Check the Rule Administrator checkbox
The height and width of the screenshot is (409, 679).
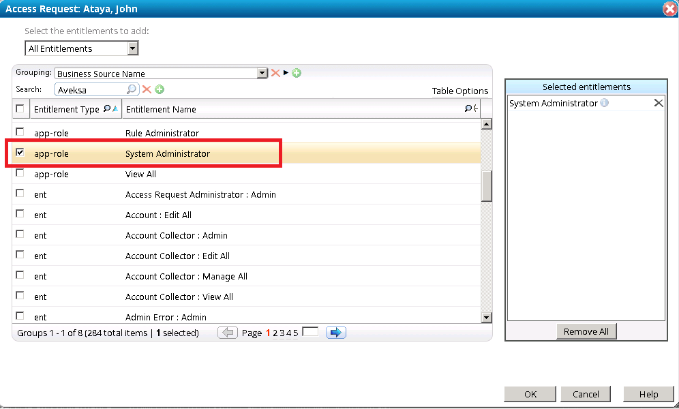[20, 132]
